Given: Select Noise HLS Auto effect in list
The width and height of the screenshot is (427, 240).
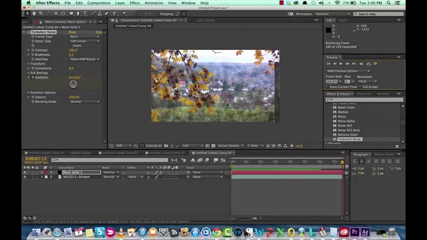Looking at the screenshot, I should [349, 130].
